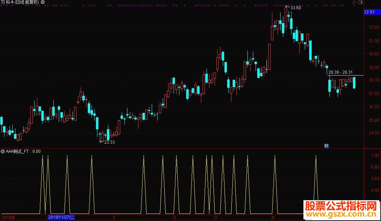Select the highlighted date 2018/11/27/二
Image resolution: width=381 pixels, height=221 pixels.
61,217
